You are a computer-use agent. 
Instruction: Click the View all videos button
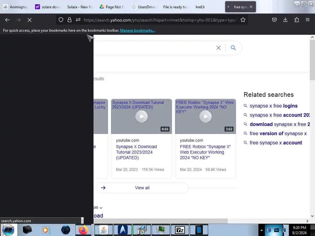(x=142, y=188)
